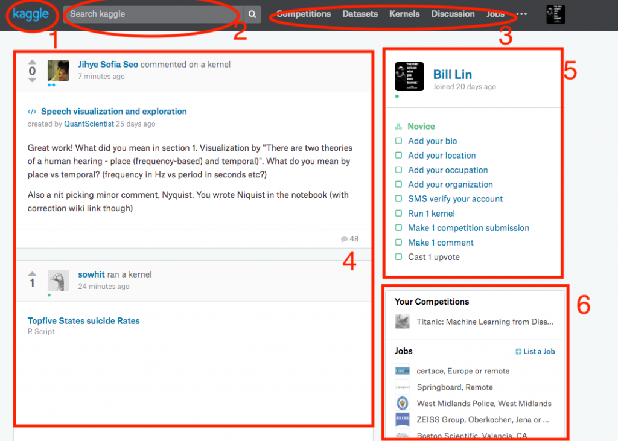
Task: Check the Make 1 competition submission box
Action: pos(398,228)
